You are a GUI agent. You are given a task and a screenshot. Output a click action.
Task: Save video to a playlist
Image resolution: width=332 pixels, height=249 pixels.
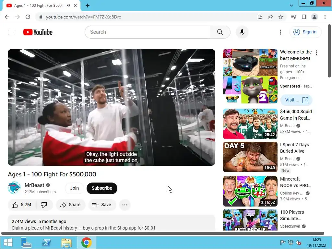coord(102,205)
